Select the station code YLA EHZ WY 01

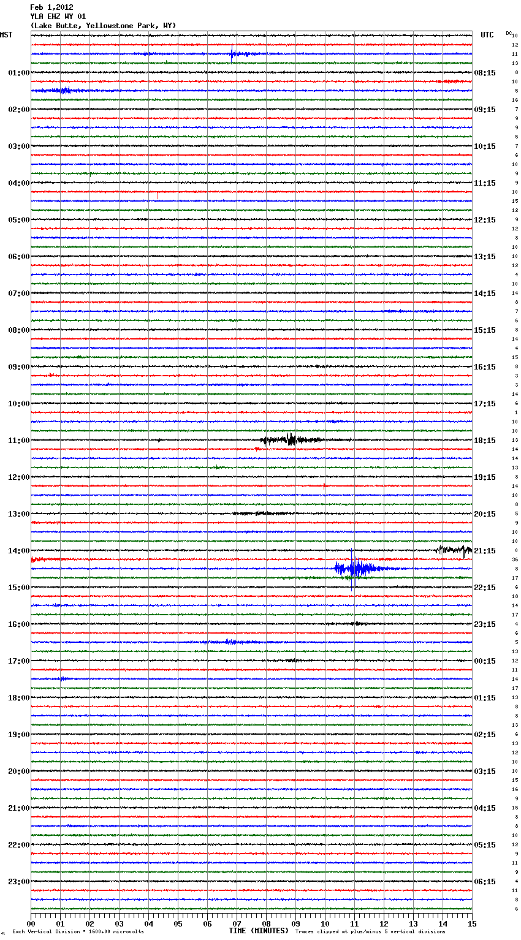[58, 17]
